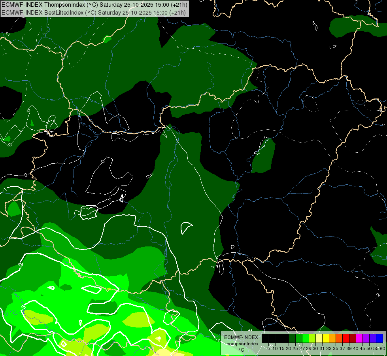Viewport: 387px width, 356px height.
Task: Pick the lime 29–30 legend swatch
Action: point(312,338)
